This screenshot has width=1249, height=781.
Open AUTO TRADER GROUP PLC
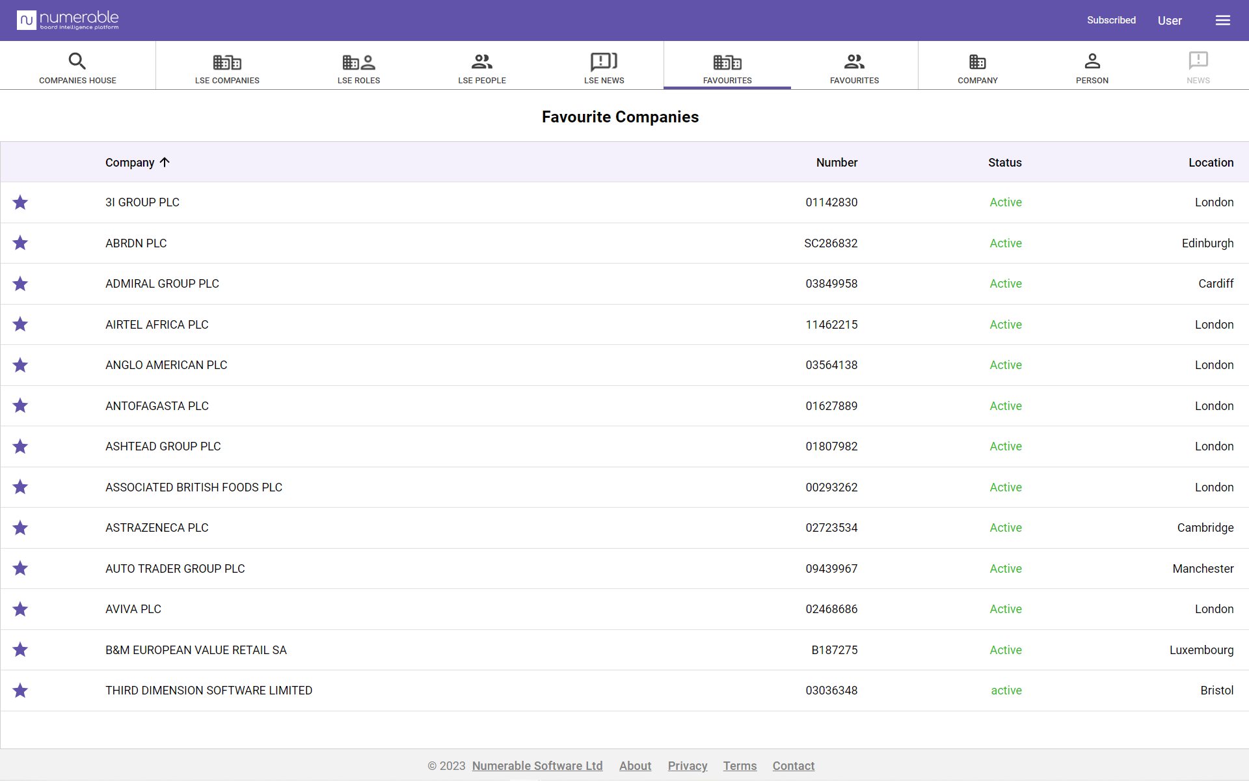click(175, 569)
